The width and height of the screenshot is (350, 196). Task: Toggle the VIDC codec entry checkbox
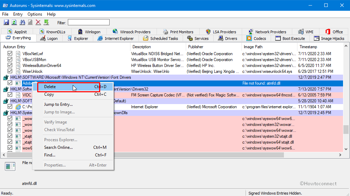(x=10, y=95)
